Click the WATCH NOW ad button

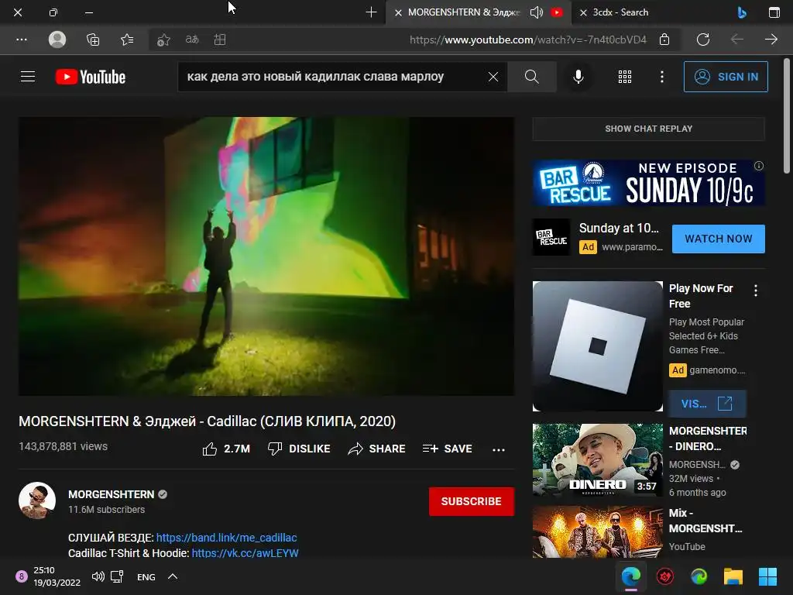point(718,239)
